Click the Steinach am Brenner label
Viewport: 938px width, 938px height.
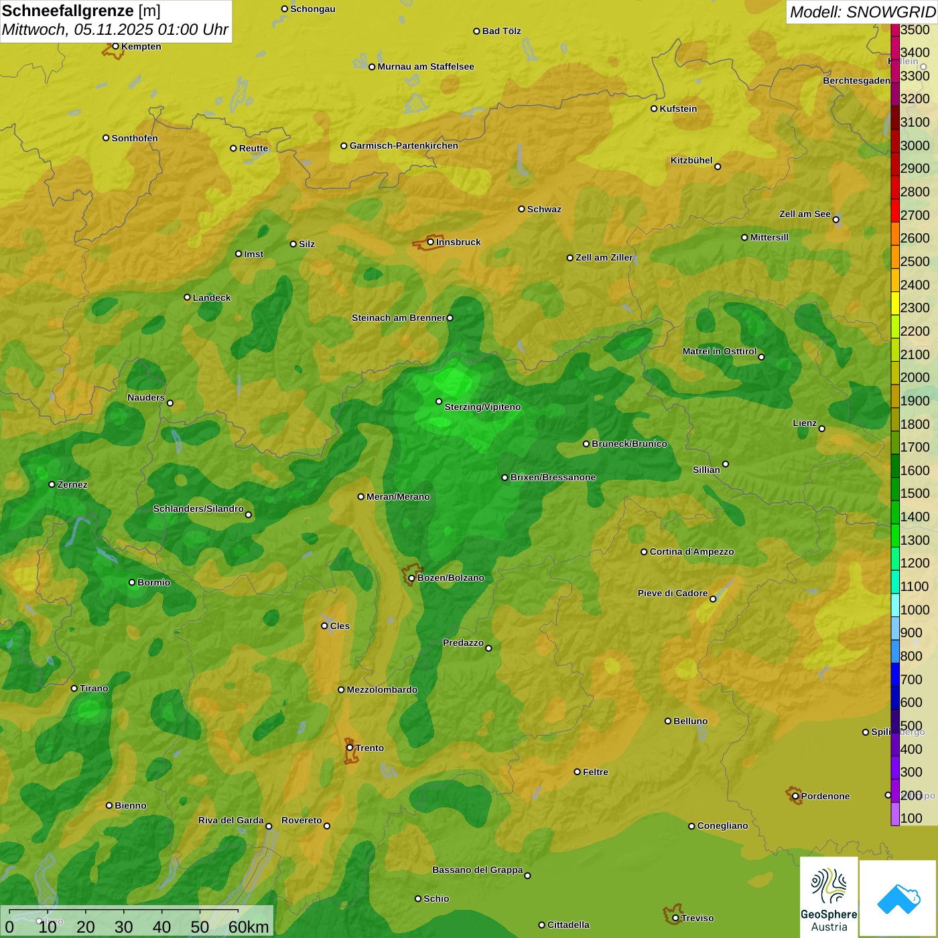click(399, 318)
